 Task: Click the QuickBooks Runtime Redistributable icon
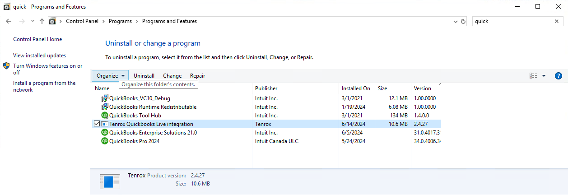[x=105, y=107]
